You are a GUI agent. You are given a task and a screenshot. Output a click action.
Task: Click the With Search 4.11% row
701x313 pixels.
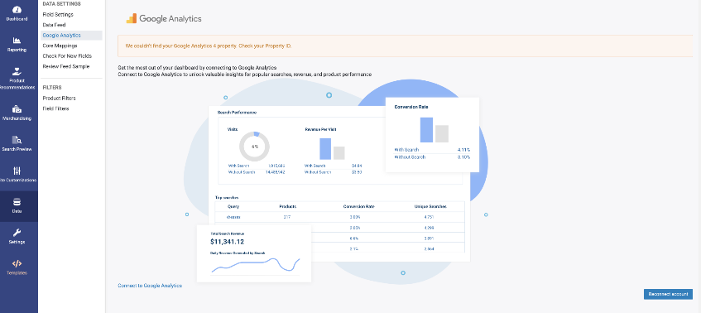432,150
